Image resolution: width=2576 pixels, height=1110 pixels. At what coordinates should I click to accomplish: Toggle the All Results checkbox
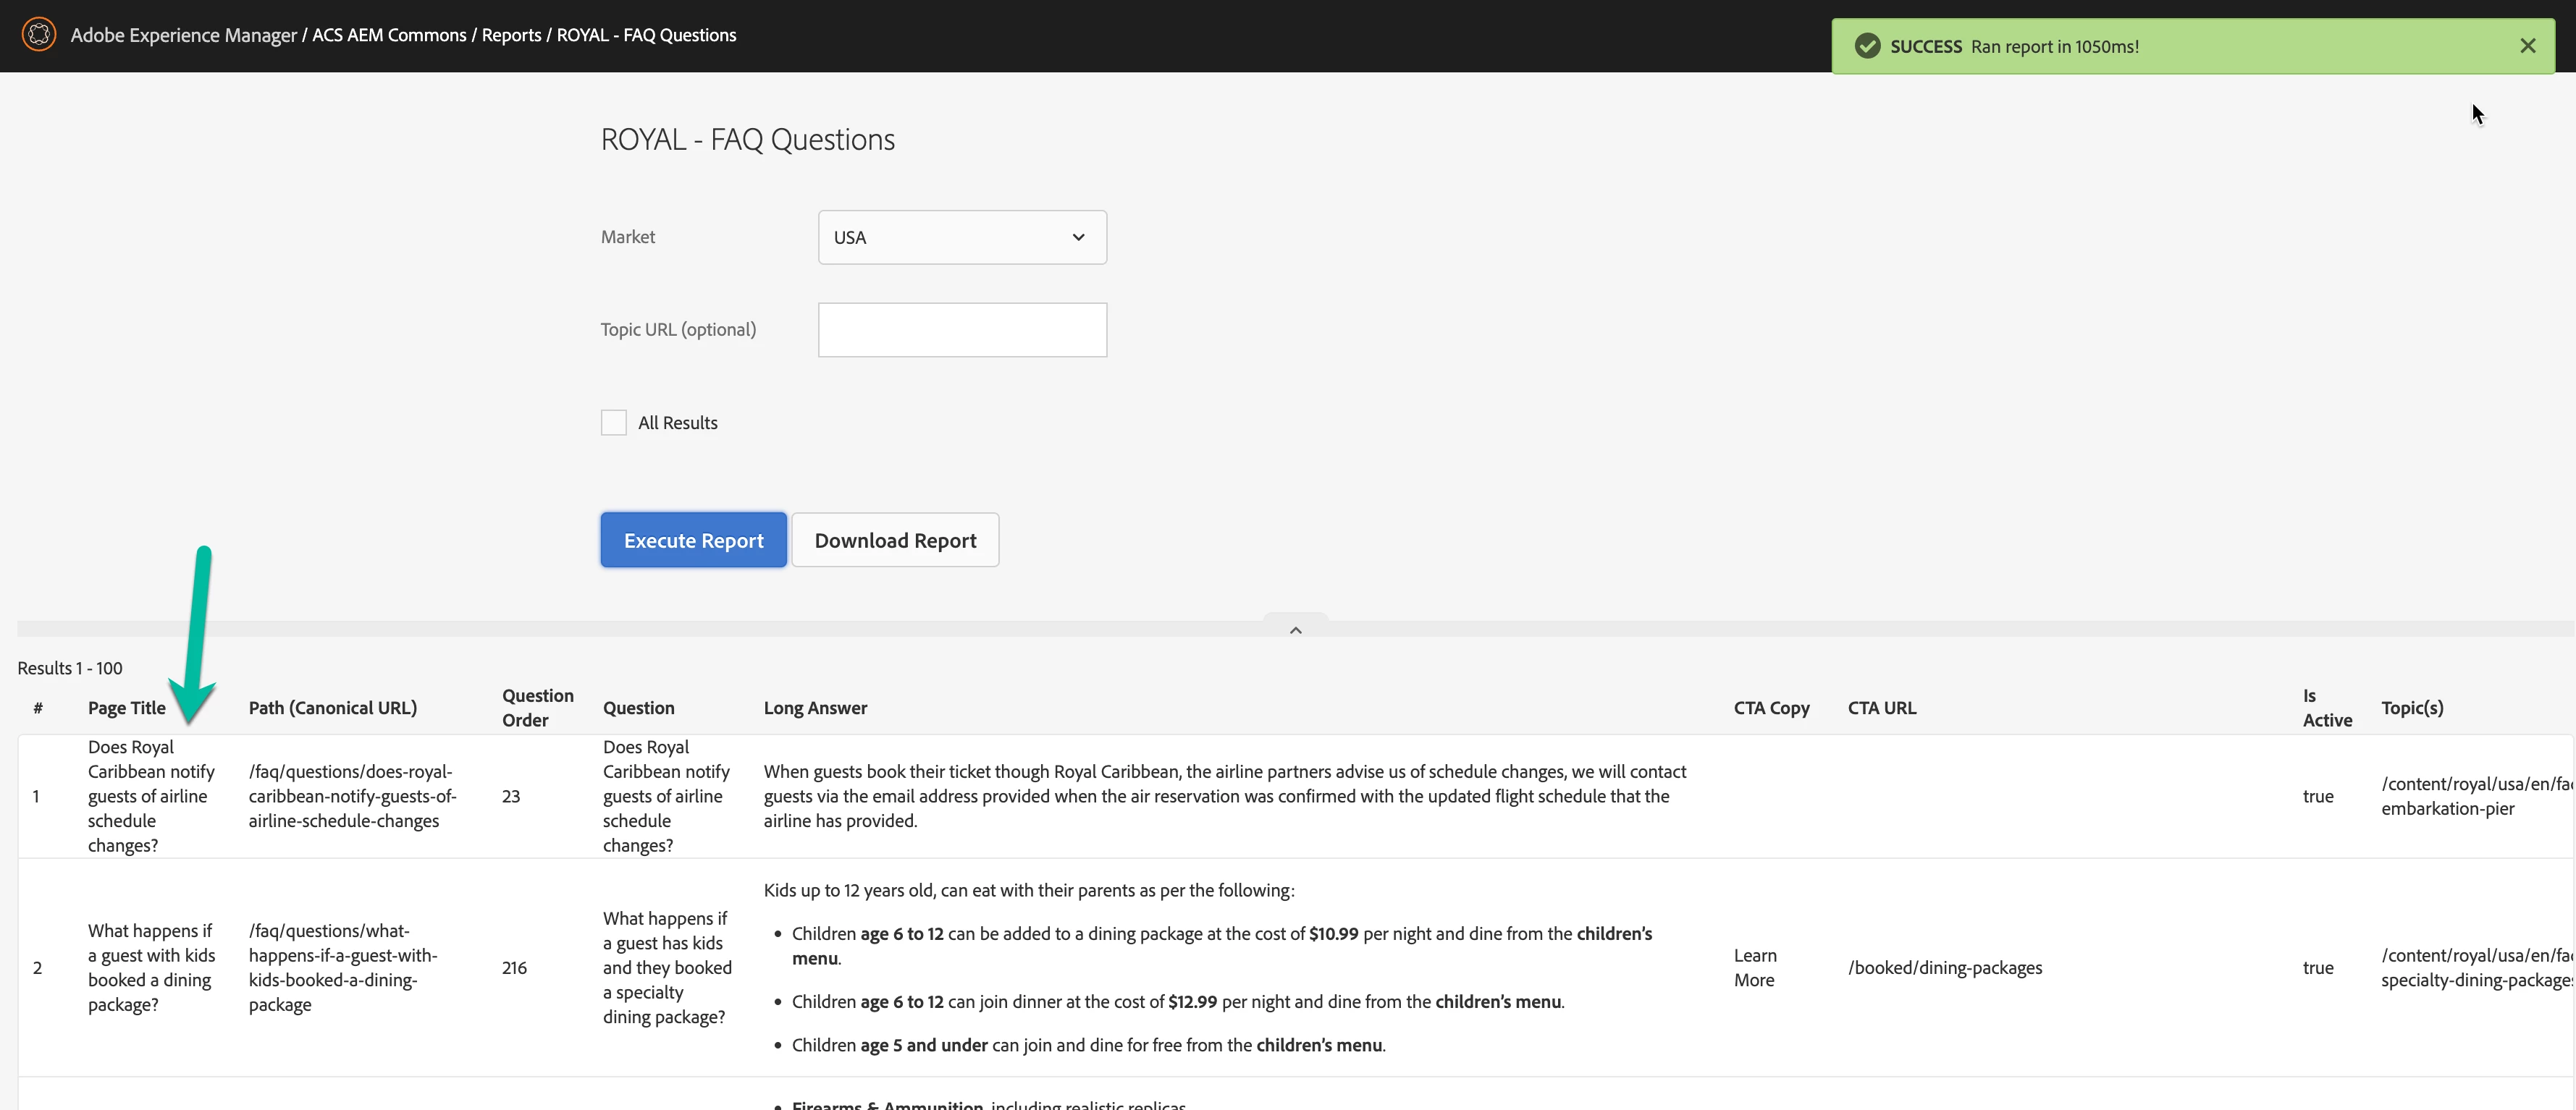point(613,423)
